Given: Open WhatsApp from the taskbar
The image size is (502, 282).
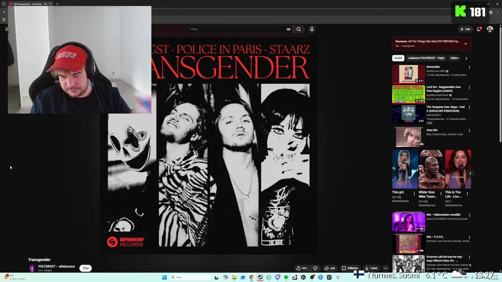Looking at the screenshot, I should tap(269, 277).
